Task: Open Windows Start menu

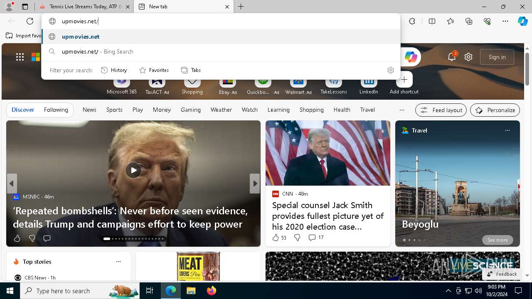Action: coord(10,291)
